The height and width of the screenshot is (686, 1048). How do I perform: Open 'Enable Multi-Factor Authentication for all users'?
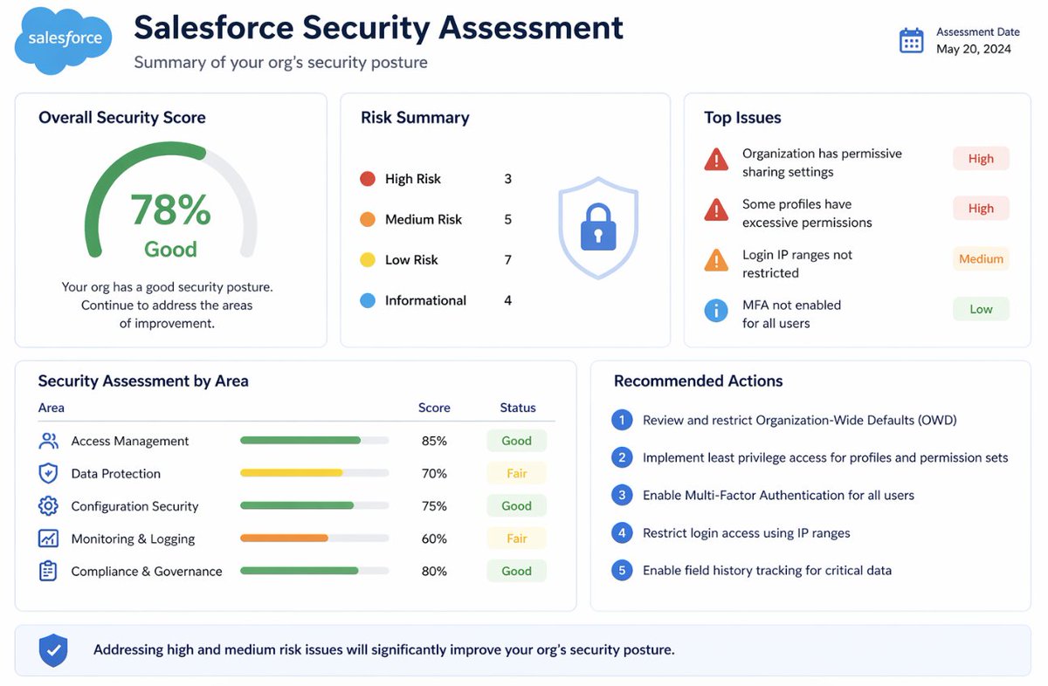pyautogui.click(x=778, y=495)
